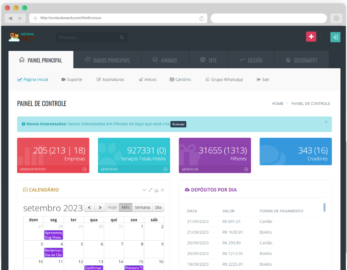Click the Acessar button in alert

178,124
